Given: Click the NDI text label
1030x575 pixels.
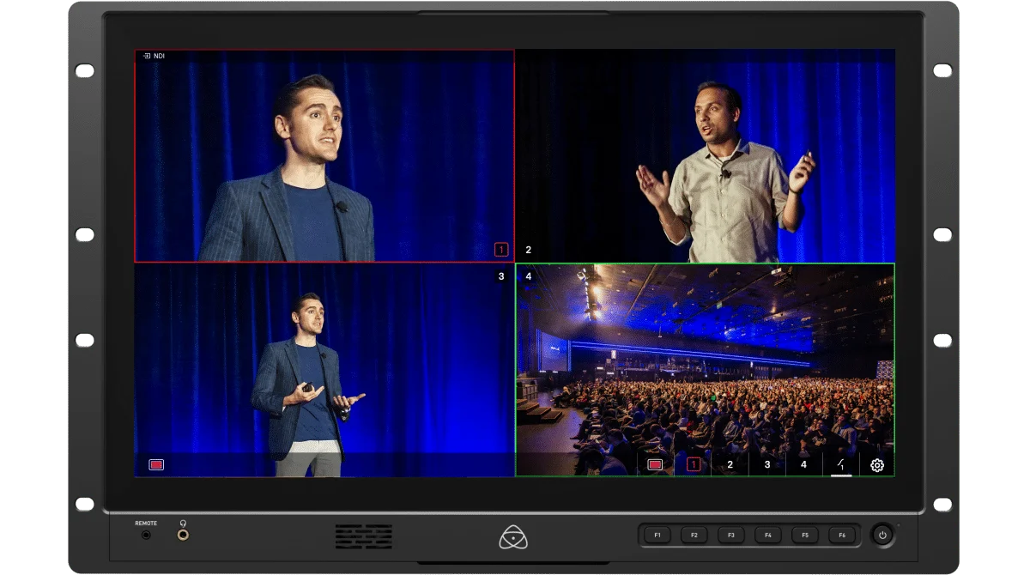Looking at the screenshot, I should pyautogui.click(x=160, y=56).
